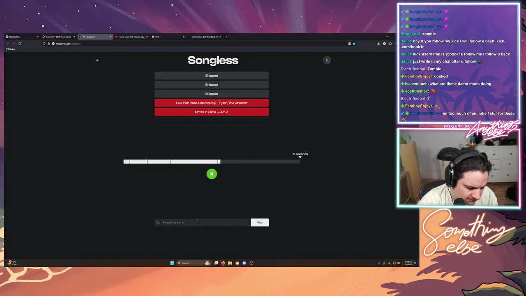Image resolution: width=526 pixels, height=296 pixels.
Task: Click the taskbar volume icon
Action: [398, 263]
